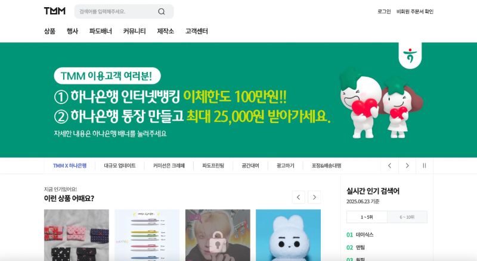Open the 상품 menu
The image size is (477, 261).
[x=50, y=31]
